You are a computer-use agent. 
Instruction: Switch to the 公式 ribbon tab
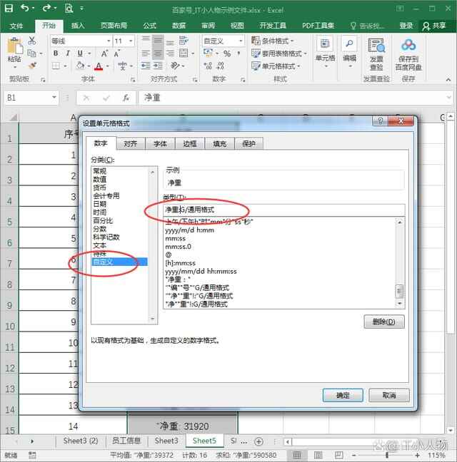pos(149,26)
